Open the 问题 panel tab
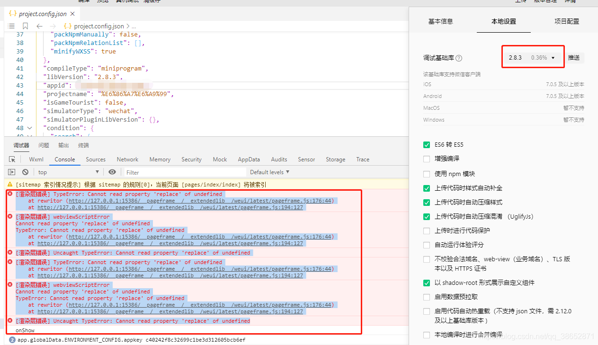The image size is (598, 345). 44,145
